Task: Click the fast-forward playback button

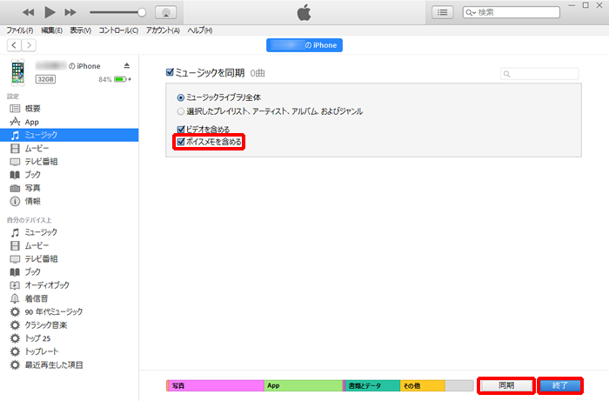Action: [70, 12]
